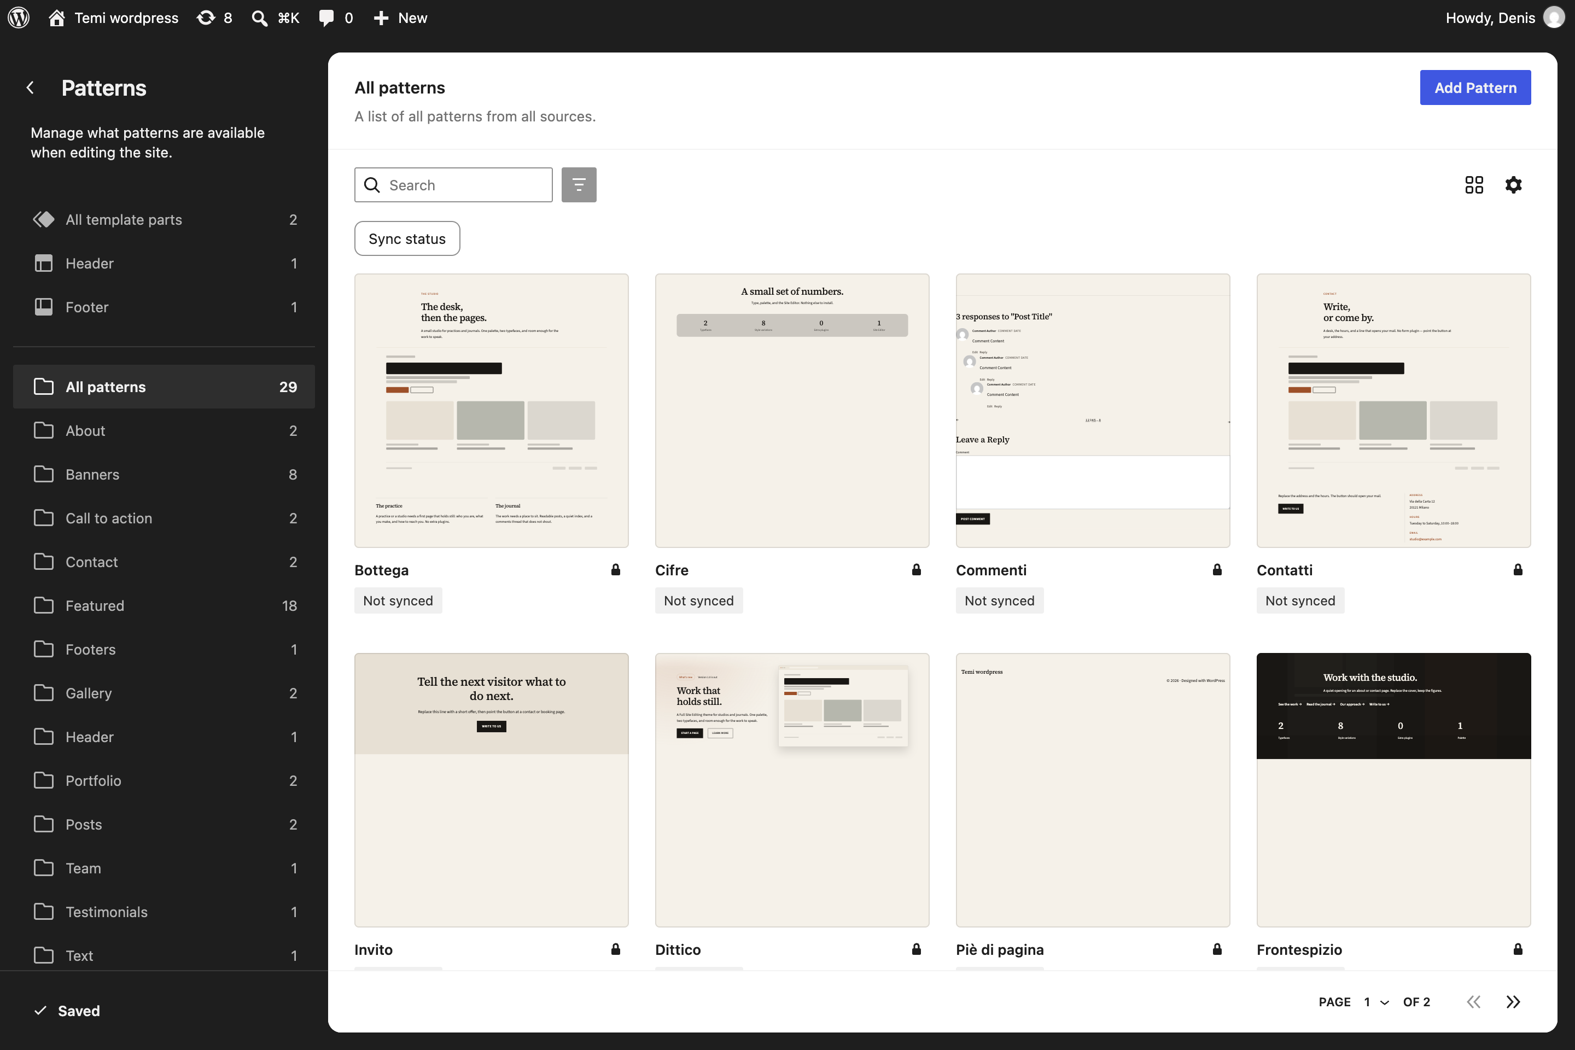
Task: Open the Testimonials pattern category
Action: click(164, 912)
